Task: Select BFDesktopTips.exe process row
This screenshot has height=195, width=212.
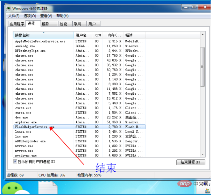Action: click(79, 51)
